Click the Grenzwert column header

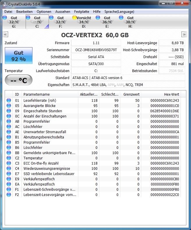(x=131, y=94)
